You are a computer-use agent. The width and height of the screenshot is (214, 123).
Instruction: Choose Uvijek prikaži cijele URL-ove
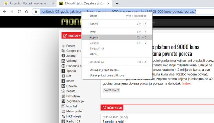[117, 75]
